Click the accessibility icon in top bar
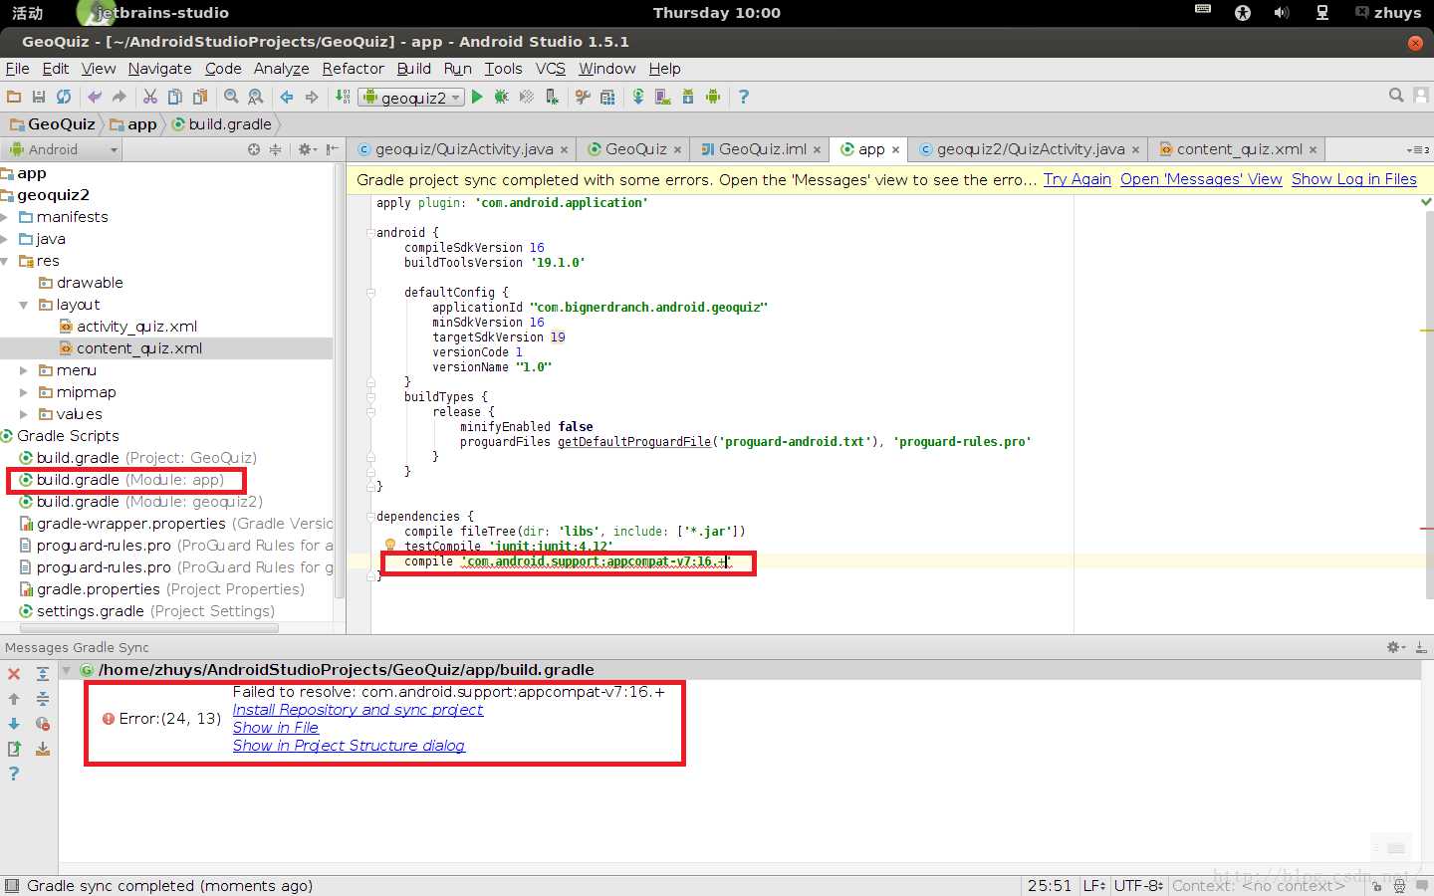This screenshot has height=896, width=1434. tap(1242, 13)
